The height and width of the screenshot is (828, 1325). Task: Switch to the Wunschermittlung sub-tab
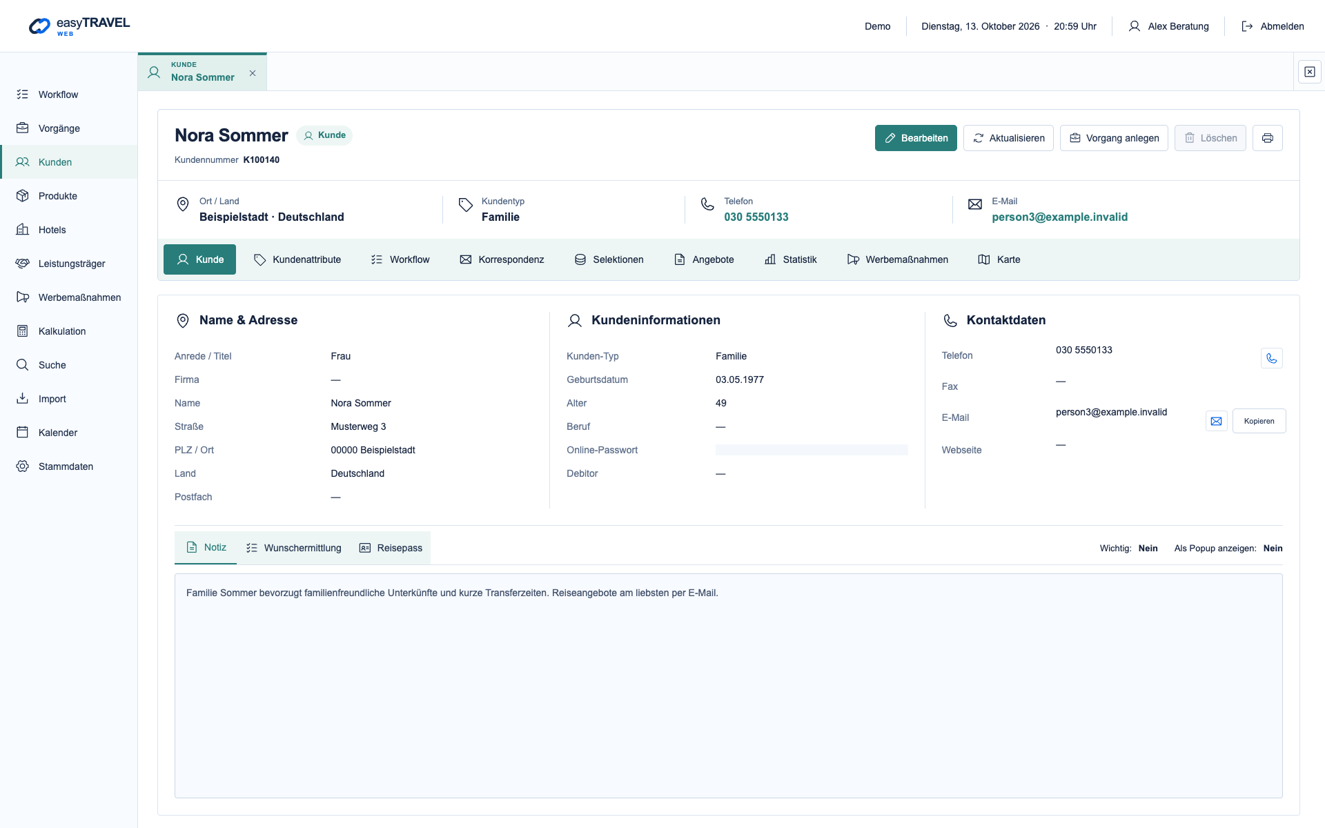click(x=294, y=548)
